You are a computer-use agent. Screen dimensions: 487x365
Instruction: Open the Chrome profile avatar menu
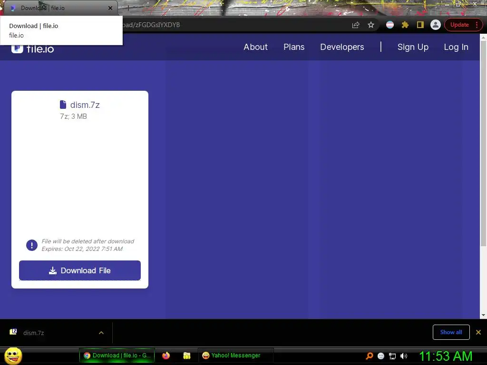436,25
